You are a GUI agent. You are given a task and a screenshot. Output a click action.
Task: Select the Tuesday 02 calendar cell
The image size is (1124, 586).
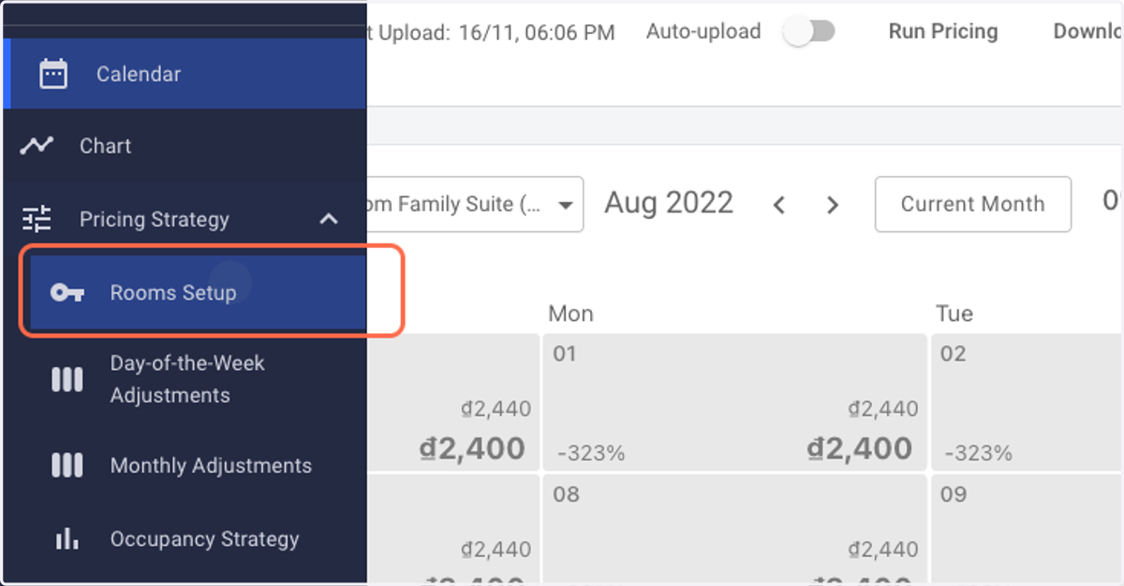(x=1027, y=402)
